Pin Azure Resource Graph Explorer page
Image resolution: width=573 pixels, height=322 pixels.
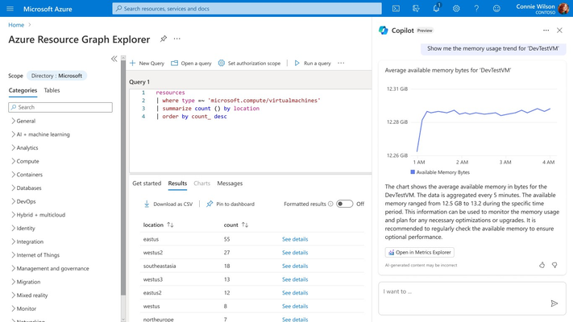pos(164,39)
